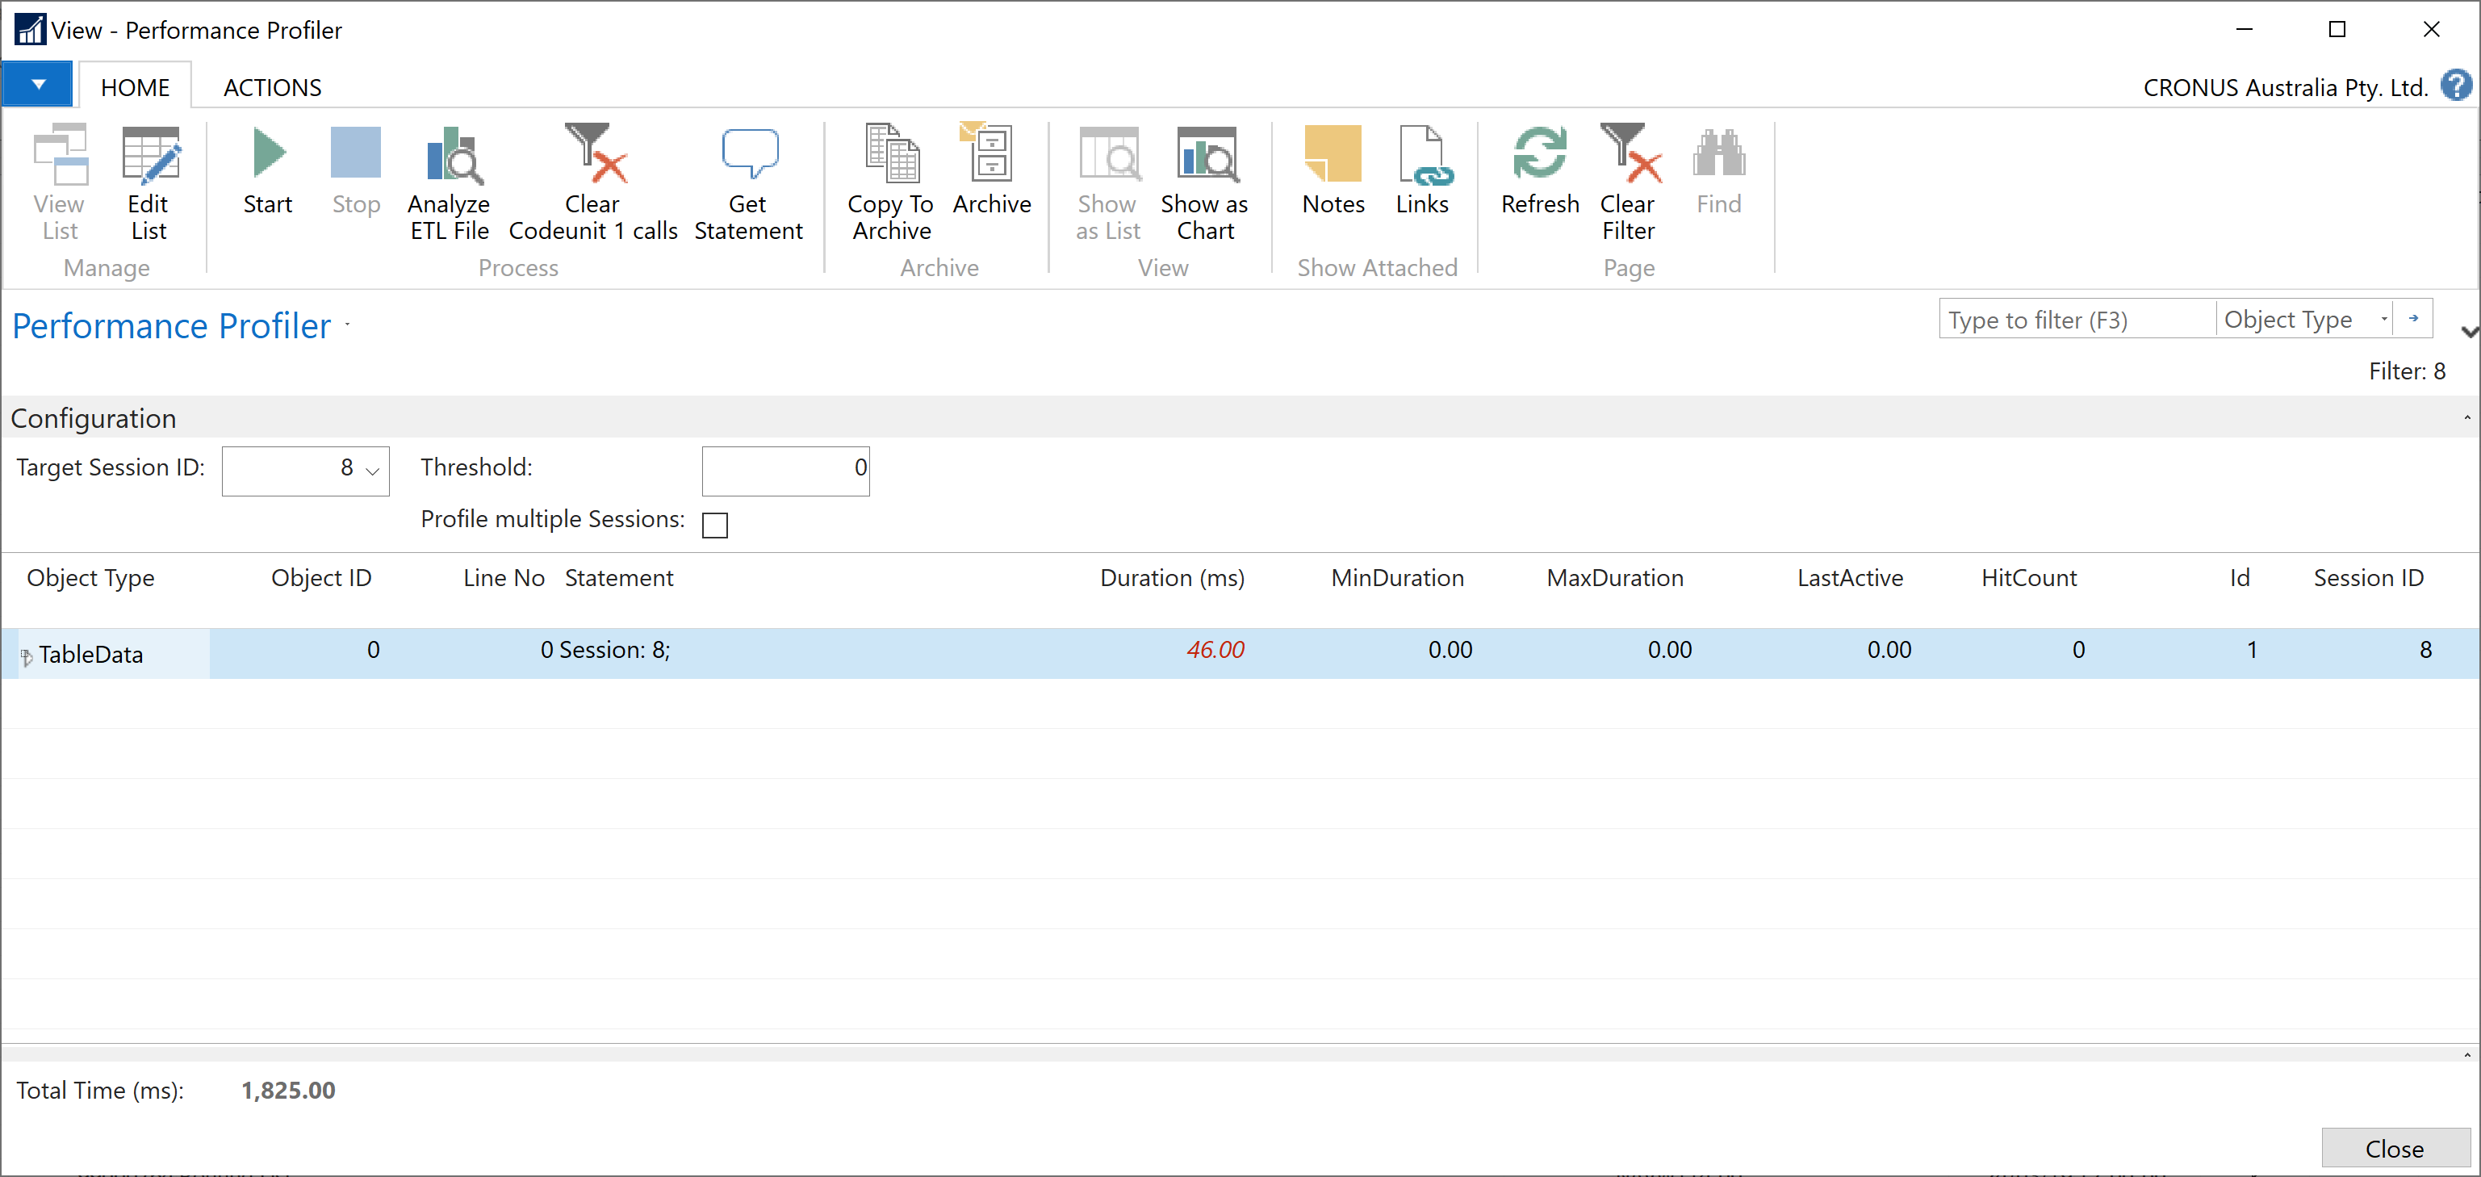This screenshot has width=2481, height=1177.
Task: Click the Line No column header
Action: click(x=504, y=578)
